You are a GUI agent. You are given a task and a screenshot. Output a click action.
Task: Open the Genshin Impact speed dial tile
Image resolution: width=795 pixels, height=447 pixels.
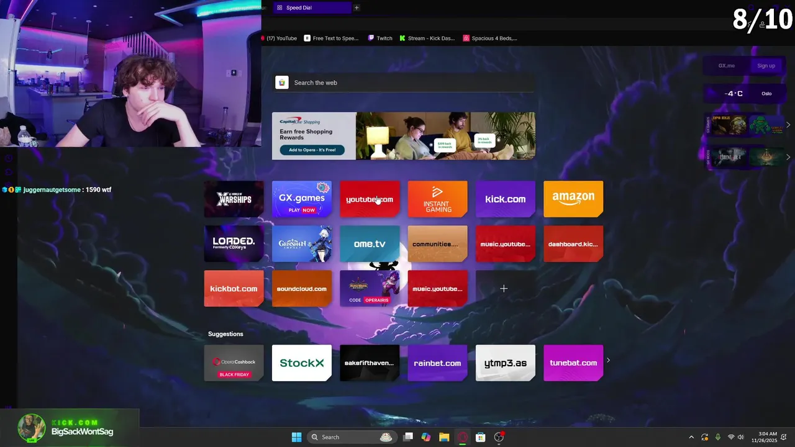coord(302,244)
